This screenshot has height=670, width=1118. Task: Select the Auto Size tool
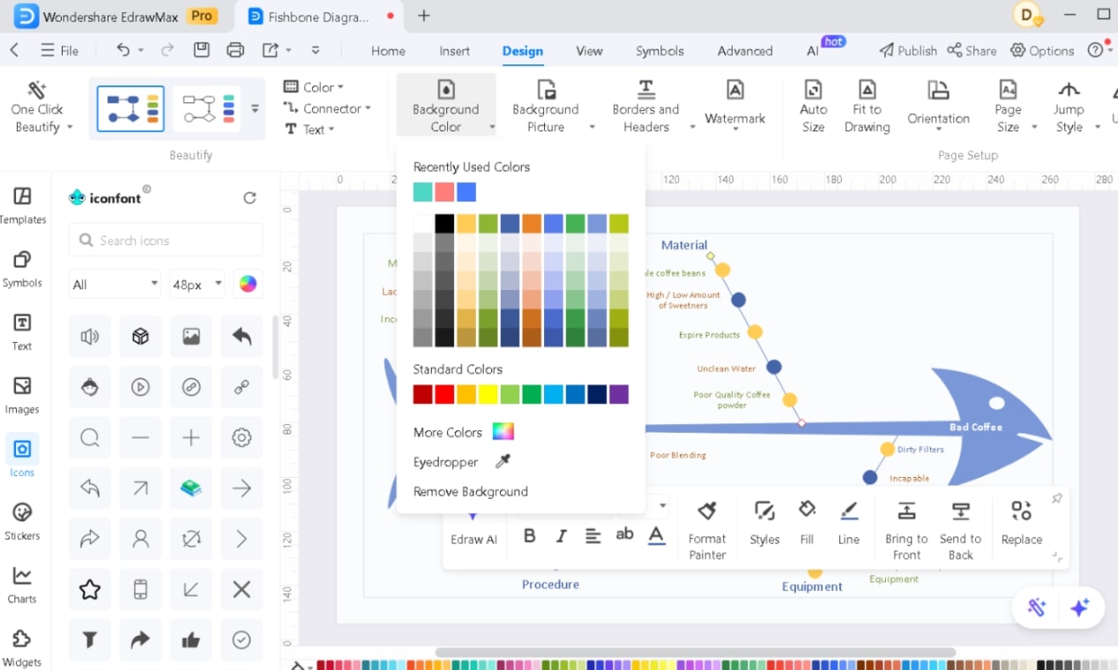point(813,107)
